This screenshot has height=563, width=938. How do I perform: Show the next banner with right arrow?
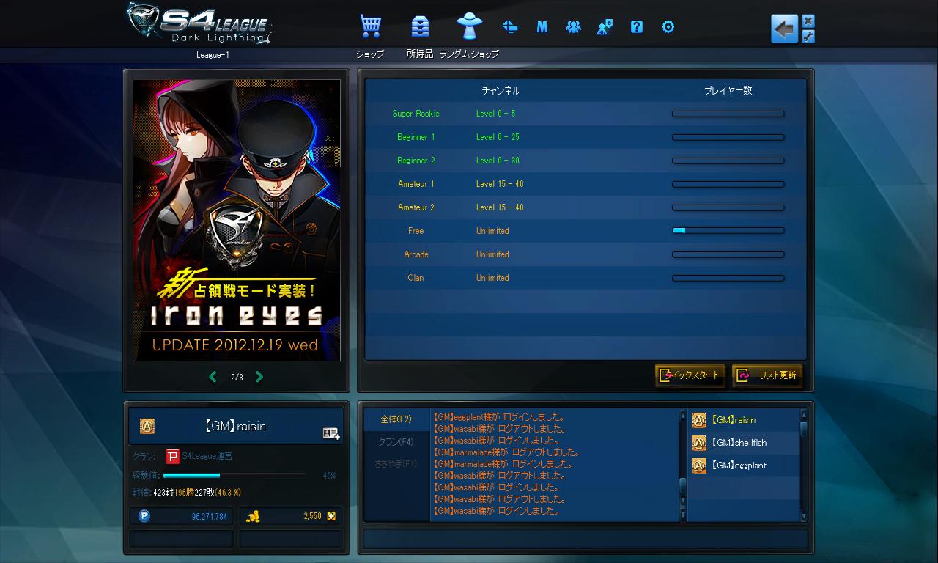[259, 377]
